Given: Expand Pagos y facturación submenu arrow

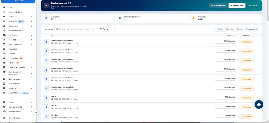Looking at the screenshot, I should click(32, 67).
